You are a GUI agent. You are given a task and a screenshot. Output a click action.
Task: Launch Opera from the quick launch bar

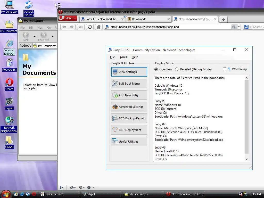tap(34, 194)
